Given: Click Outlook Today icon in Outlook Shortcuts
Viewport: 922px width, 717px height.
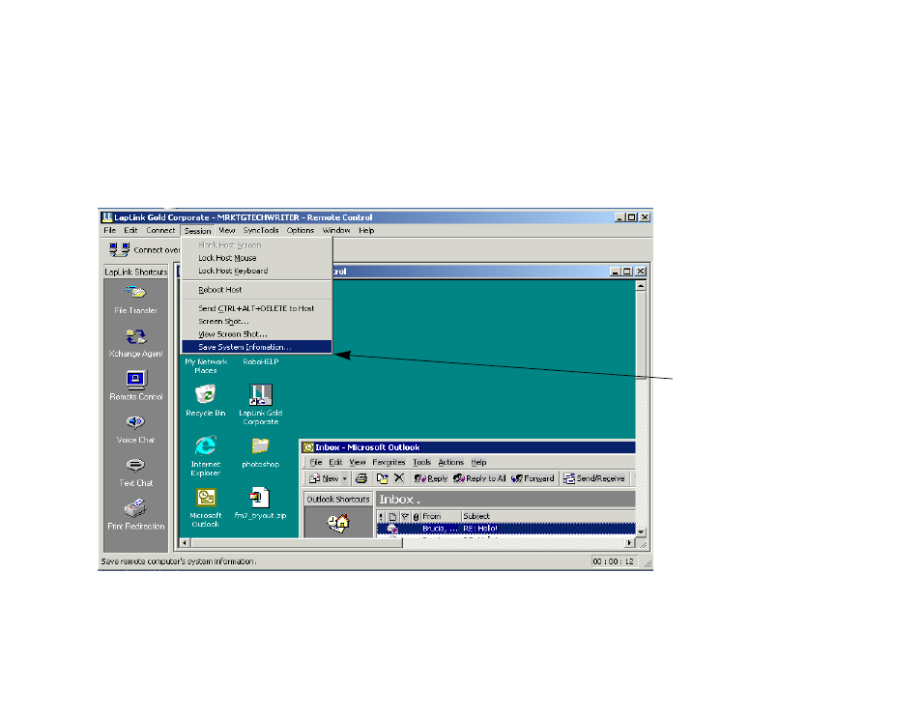Looking at the screenshot, I should pyautogui.click(x=338, y=523).
